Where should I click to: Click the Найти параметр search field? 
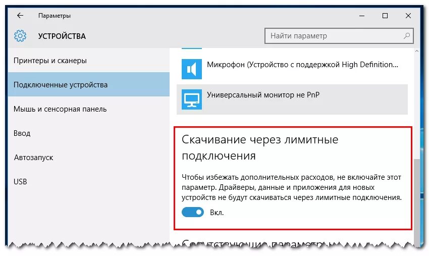(x=339, y=35)
